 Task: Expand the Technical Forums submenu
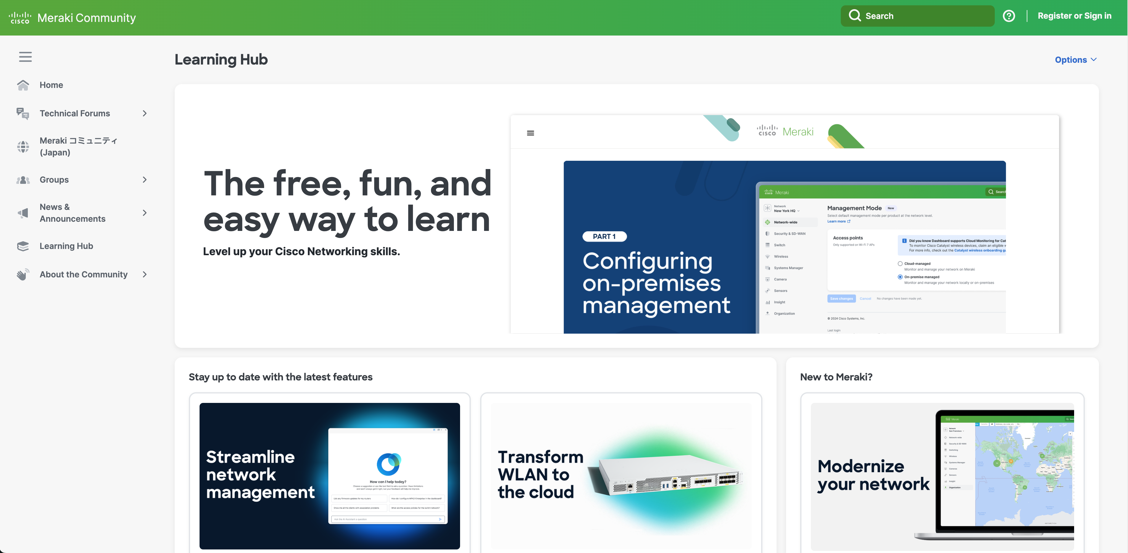[x=144, y=113]
